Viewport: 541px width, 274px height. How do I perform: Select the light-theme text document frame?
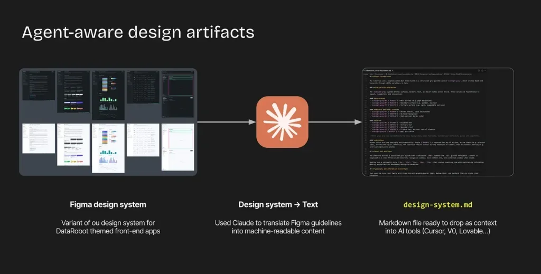click(39, 138)
